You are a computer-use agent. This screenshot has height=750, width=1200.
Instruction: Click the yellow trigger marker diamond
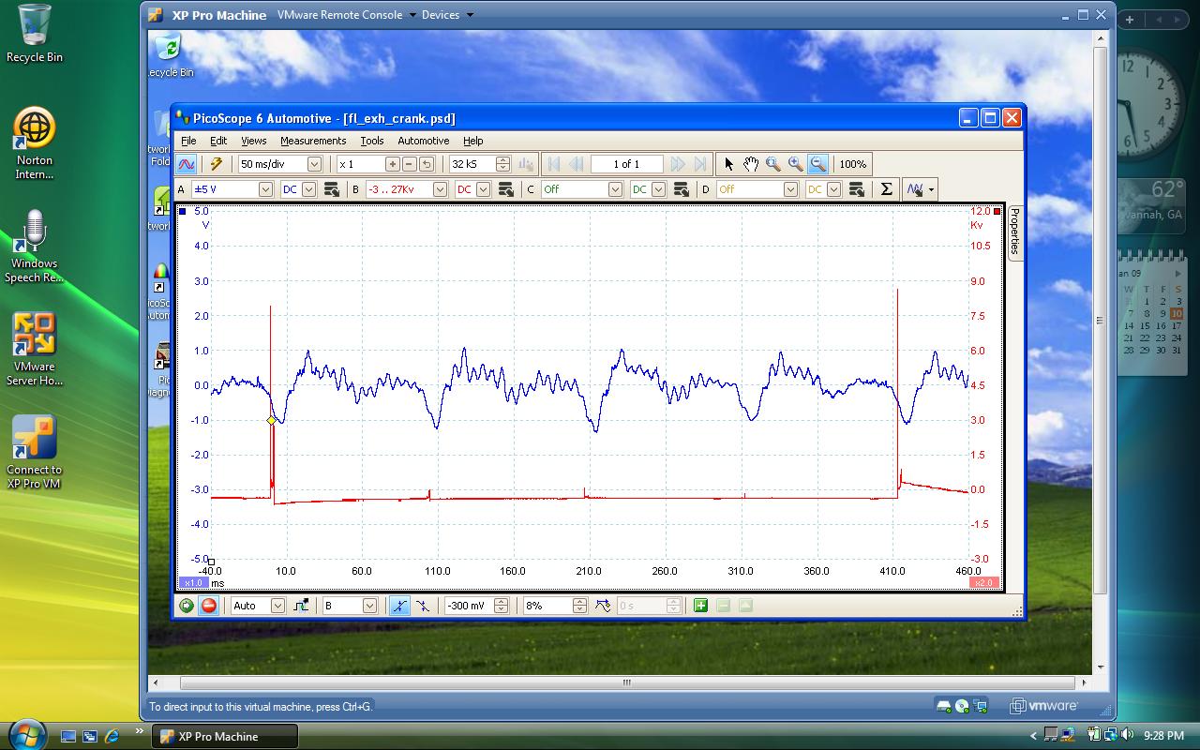click(x=272, y=421)
